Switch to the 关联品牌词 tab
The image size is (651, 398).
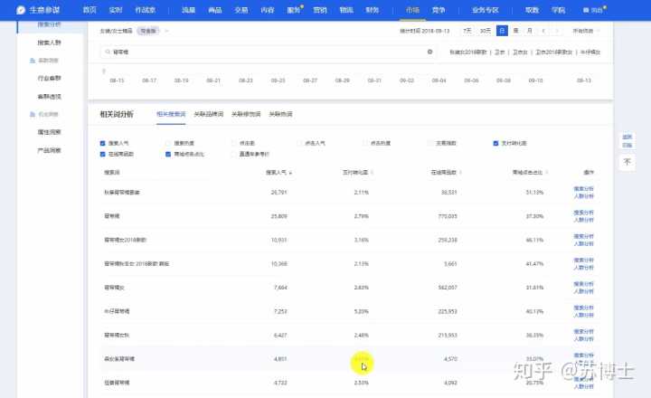(208, 115)
